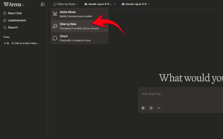223x139 pixels.
Task: Toggle the code button in prompt box
Action: pos(159,108)
